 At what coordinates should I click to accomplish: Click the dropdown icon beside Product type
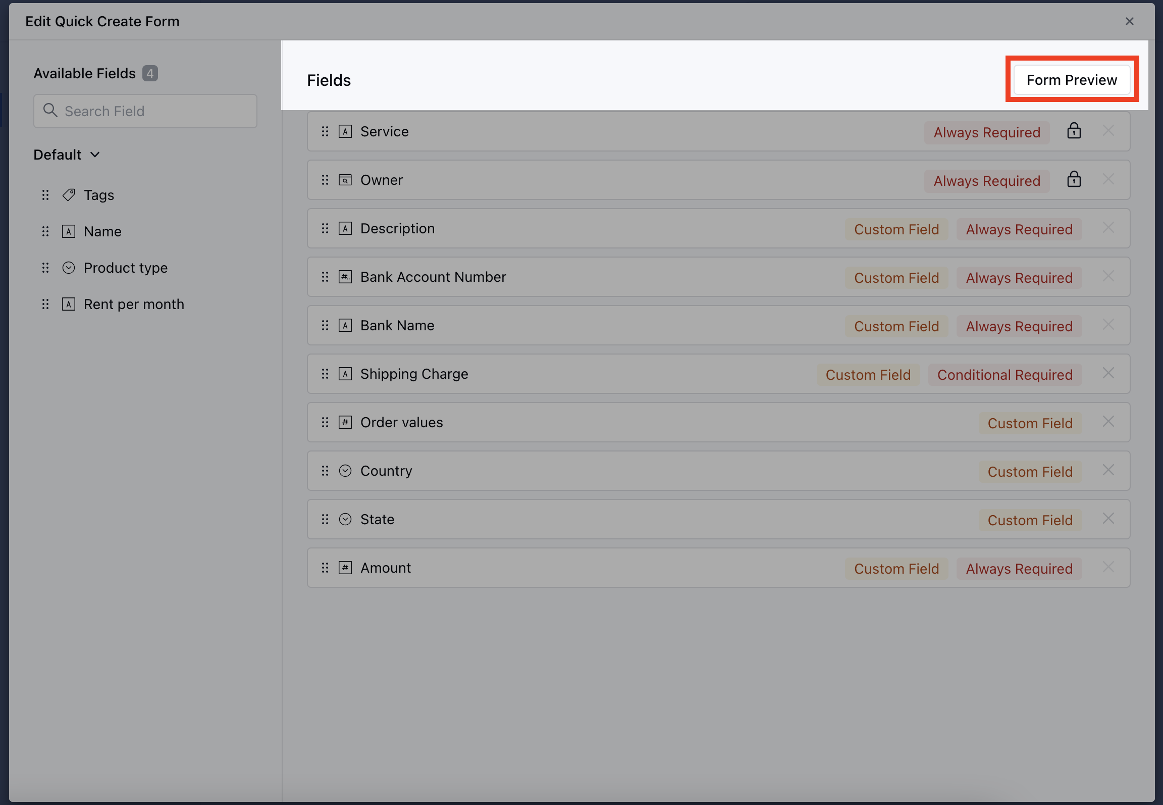(x=69, y=268)
